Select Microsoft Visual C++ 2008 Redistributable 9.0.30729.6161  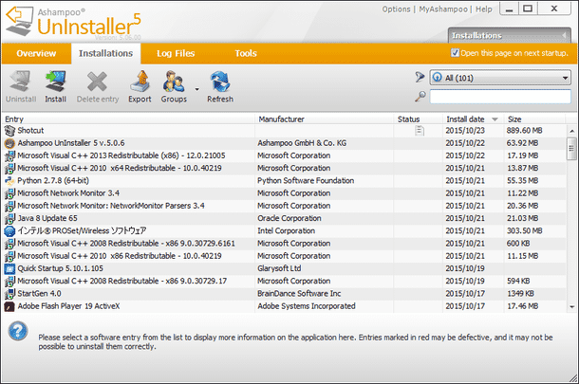[x=284, y=244]
